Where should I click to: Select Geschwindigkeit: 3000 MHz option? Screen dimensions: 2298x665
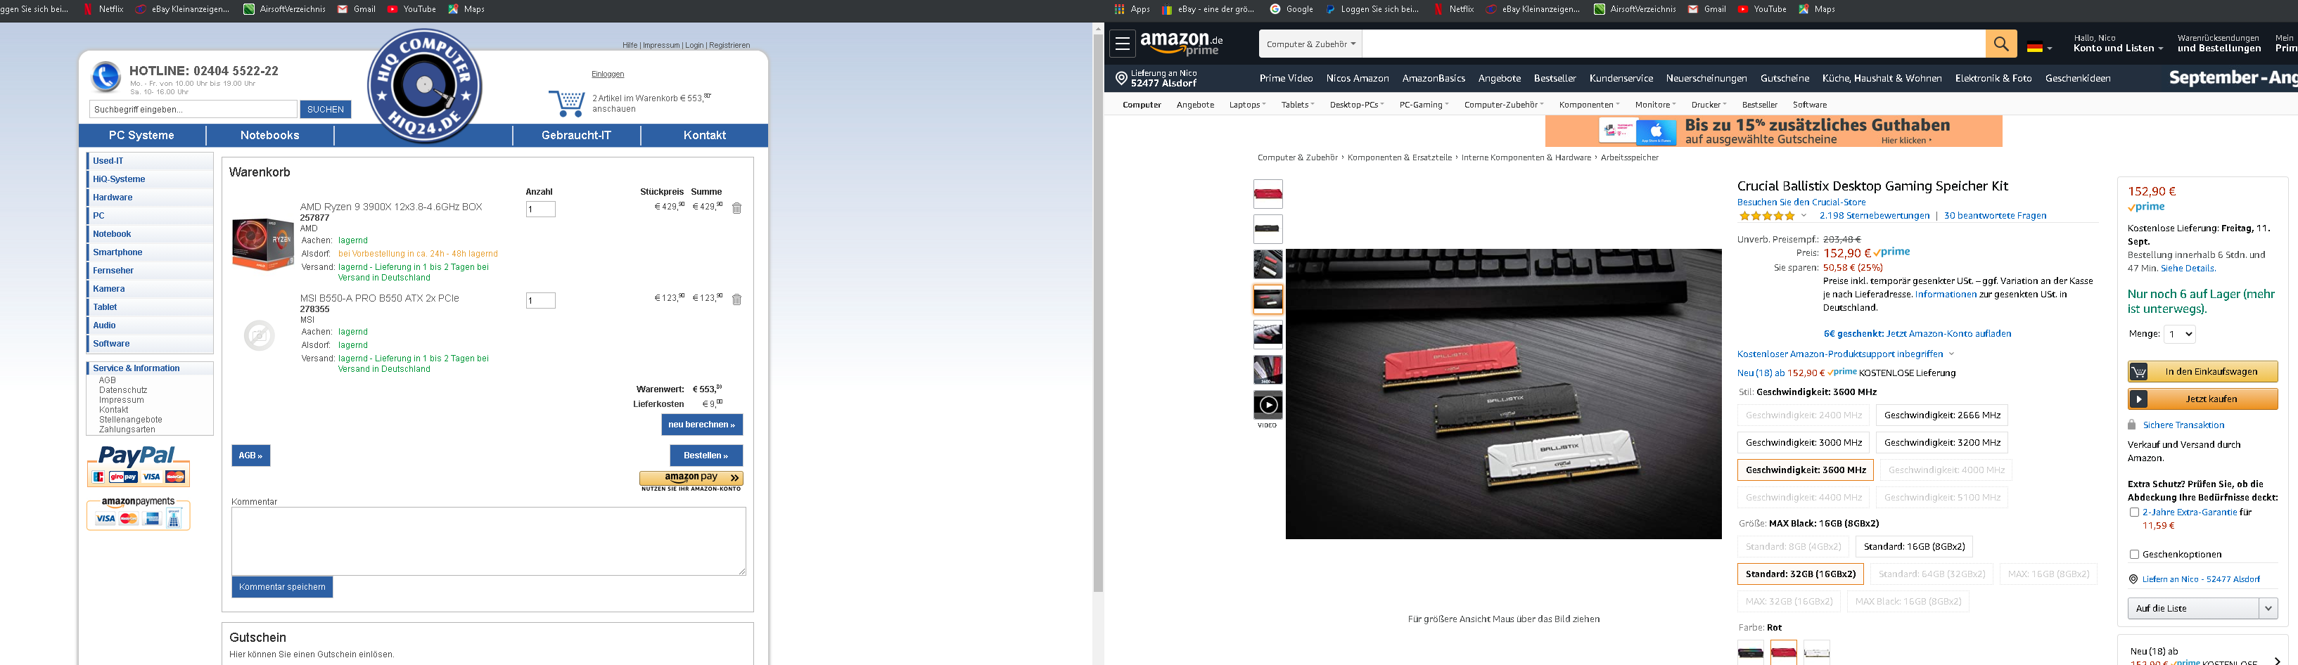(x=1803, y=443)
